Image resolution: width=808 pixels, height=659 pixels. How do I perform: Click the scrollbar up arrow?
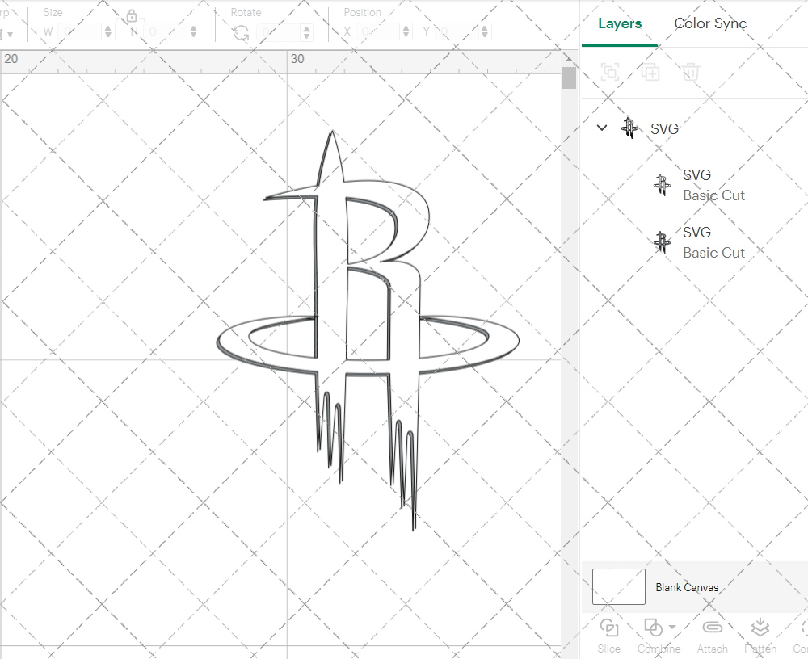click(x=569, y=57)
